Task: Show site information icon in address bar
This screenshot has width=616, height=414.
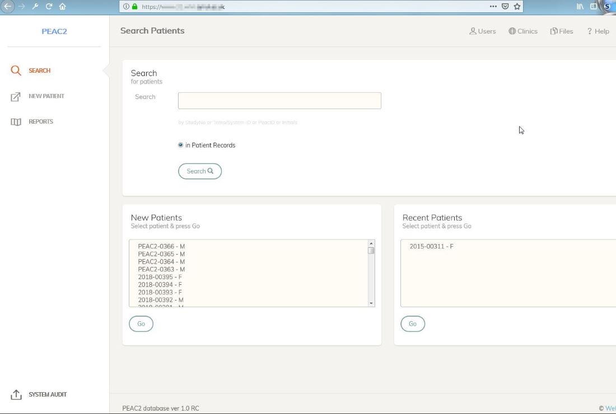Action: pos(126,6)
